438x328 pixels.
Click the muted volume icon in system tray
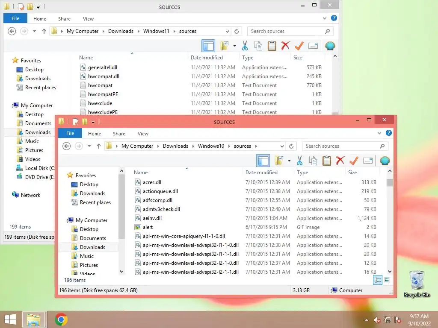(377, 320)
